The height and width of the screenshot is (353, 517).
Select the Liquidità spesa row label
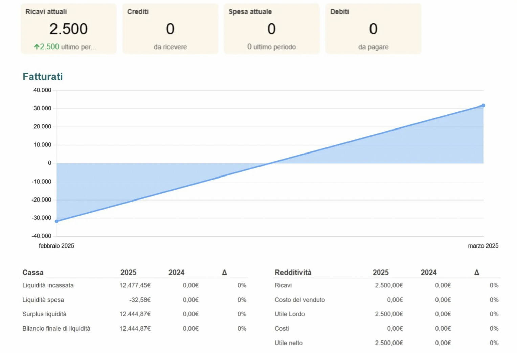(x=43, y=300)
